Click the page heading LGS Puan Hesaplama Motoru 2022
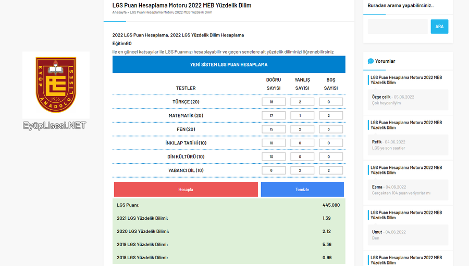 182,5
